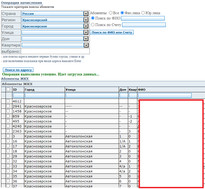The image size is (205, 189).
Task: Select the Юр.лица radio option
Action: click(143, 13)
